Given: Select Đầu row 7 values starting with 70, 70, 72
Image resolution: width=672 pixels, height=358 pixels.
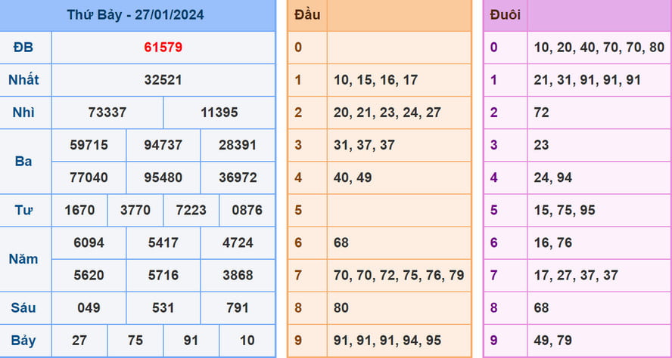Looking at the screenshot, I should 399,275.
